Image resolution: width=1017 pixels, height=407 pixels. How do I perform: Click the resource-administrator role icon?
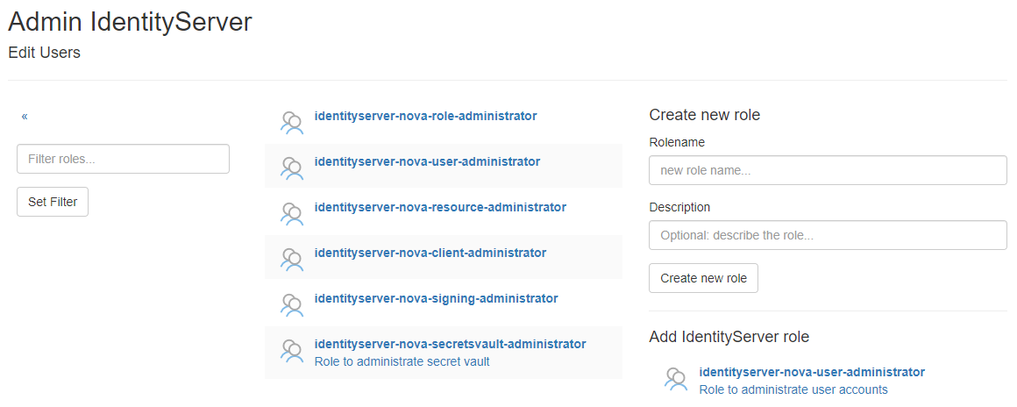[x=291, y=213]
